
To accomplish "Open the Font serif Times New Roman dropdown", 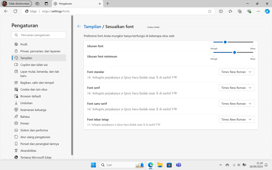I will point(236,87).
